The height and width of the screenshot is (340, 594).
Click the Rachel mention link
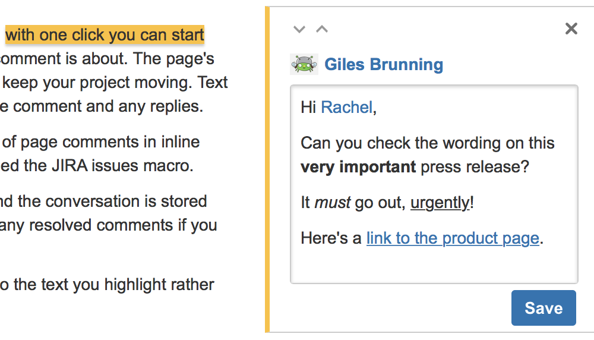point(347,108)
